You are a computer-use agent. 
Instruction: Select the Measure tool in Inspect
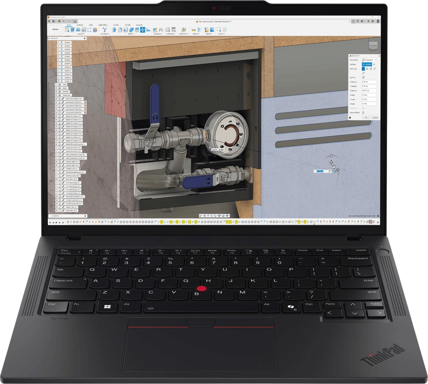point(194,29)
